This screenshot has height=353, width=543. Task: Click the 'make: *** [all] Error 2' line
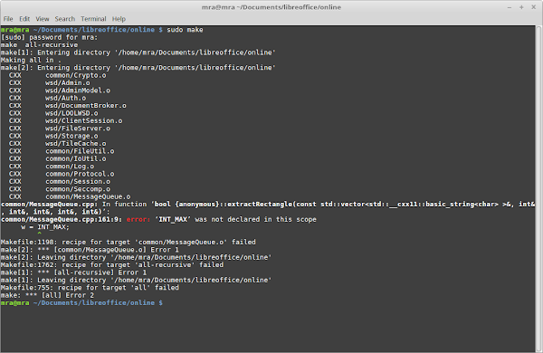pos(47,295)
